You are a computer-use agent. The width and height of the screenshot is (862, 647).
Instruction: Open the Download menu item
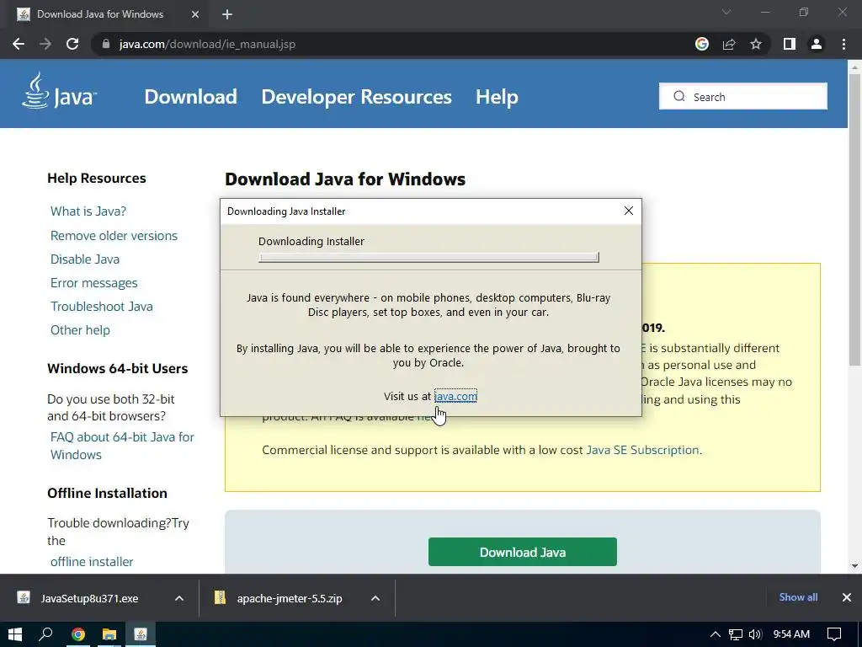click(x=190, y=97)
